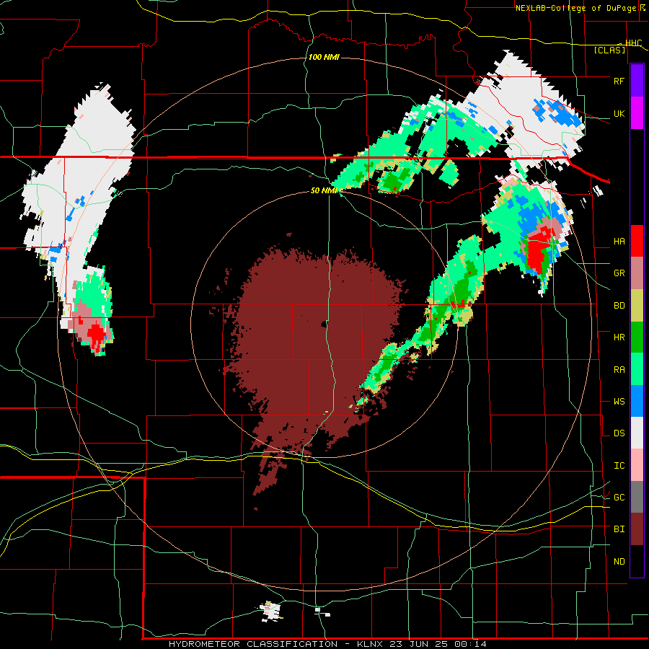Click the 'ND' legend label

pyautogui.click(x=619, y=561)
